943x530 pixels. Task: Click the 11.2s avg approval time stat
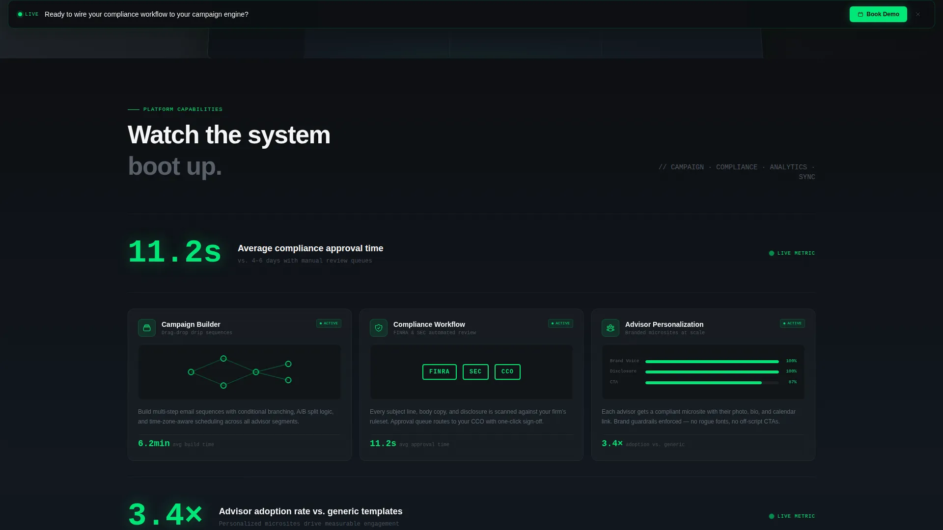(x=409, y=444)
